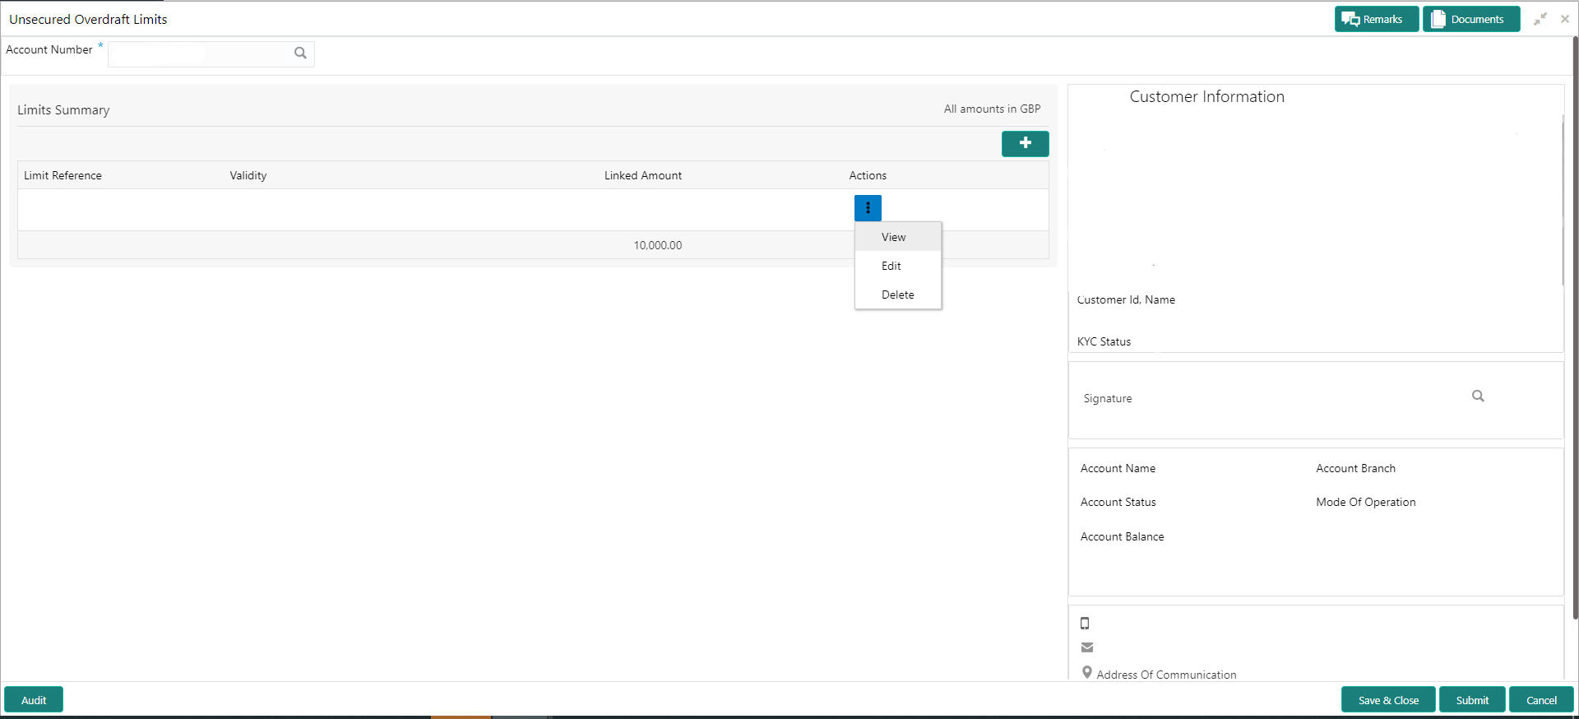
Task: Click the Account Branch label
Action: click(x=1355, y=468)
